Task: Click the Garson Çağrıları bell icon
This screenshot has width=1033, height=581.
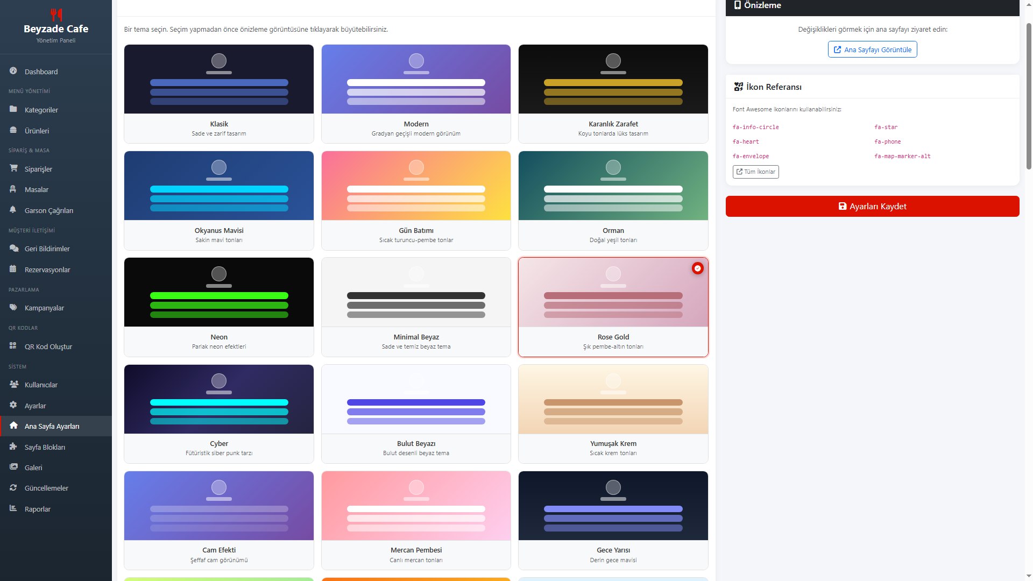Action: click(x=13, y=210)
